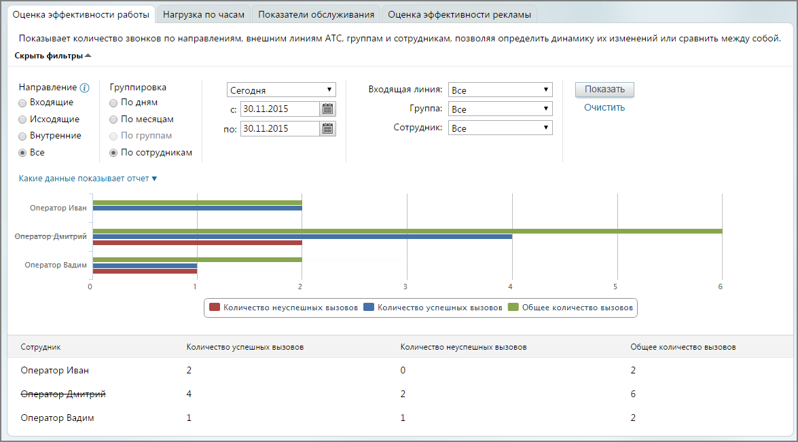
Task: Select the Входящие direction radio button
Action: tap(22, 103)
